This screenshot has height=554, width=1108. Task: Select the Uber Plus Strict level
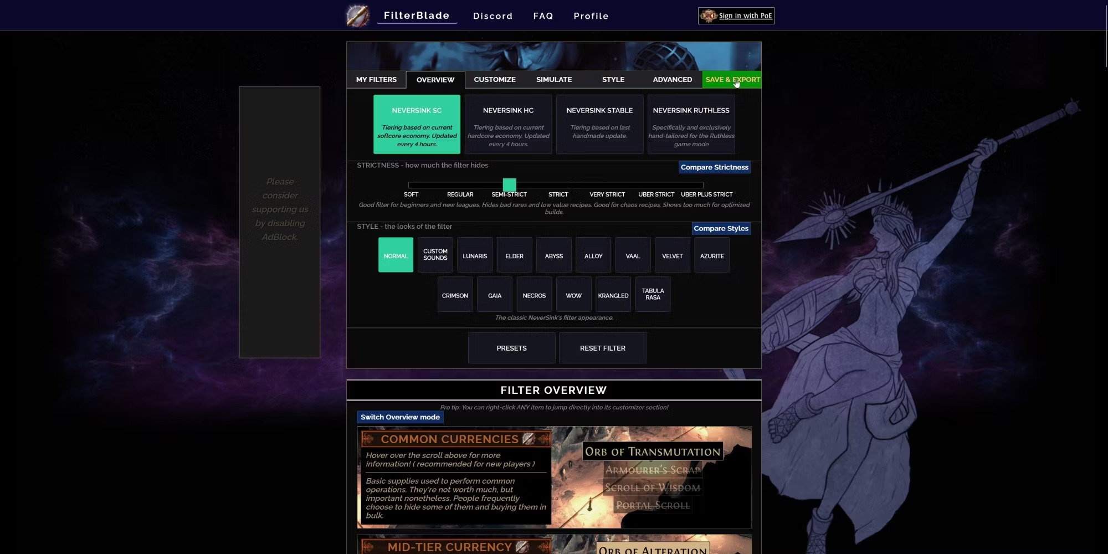pyautogui.click(x=706, y=194)
